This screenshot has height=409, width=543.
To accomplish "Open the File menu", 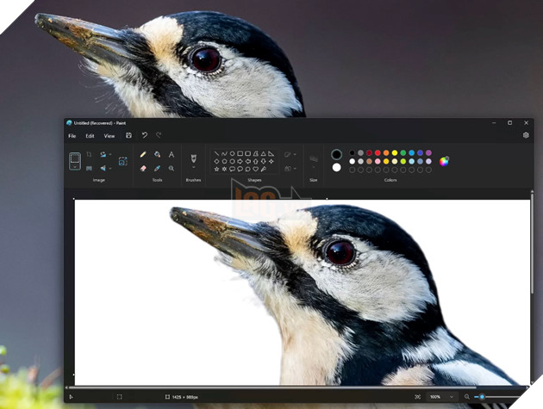I will click(x=72, y=136).
